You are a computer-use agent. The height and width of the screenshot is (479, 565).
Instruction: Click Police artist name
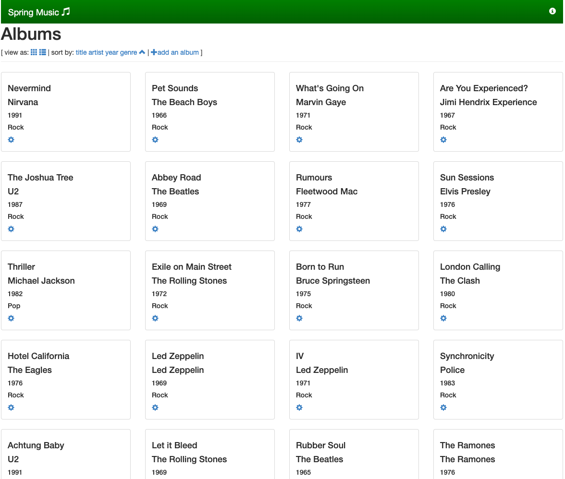click(453, 370)
